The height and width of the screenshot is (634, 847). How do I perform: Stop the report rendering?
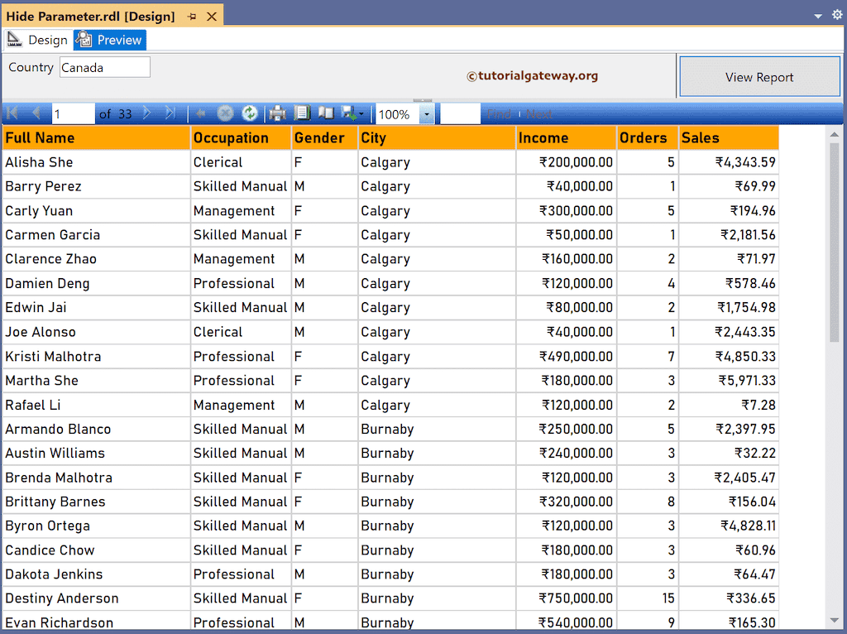click(225, 113)
